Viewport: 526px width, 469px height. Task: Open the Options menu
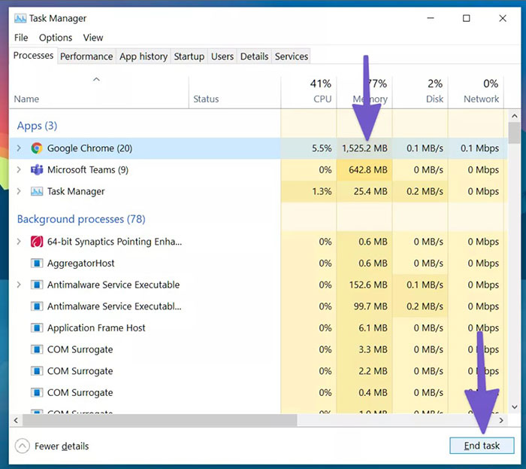click(56, 38)
